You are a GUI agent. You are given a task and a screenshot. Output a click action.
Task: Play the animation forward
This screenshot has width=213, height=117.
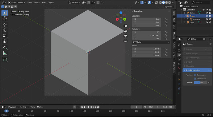(x=91, y=107)
